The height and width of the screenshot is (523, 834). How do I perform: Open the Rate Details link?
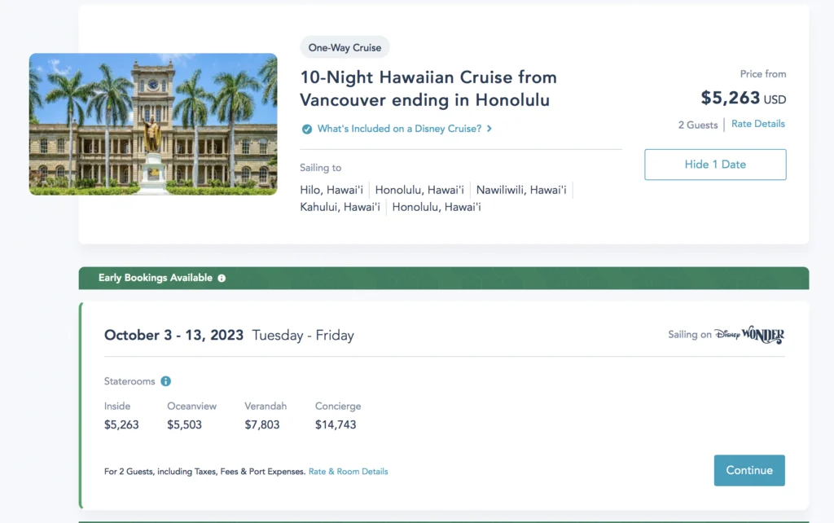click(x=758, y=124)
